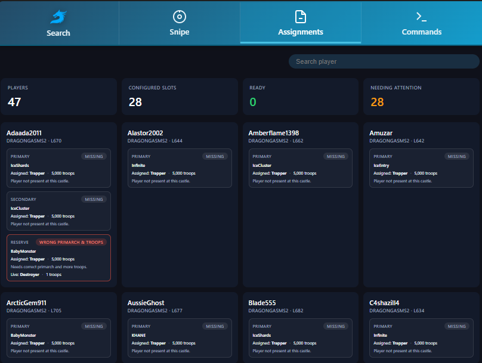
Task: Click the READY counter showing 0
Action: coord(300,97)
